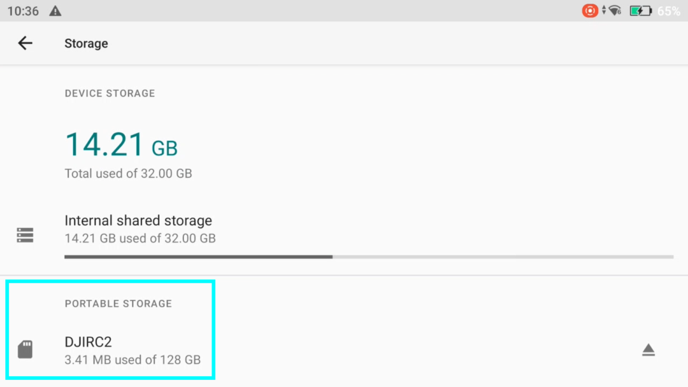Click the Storage title in the header
Image resolution: width=688 pixels, height=387 pixels.
coord(86,43)
